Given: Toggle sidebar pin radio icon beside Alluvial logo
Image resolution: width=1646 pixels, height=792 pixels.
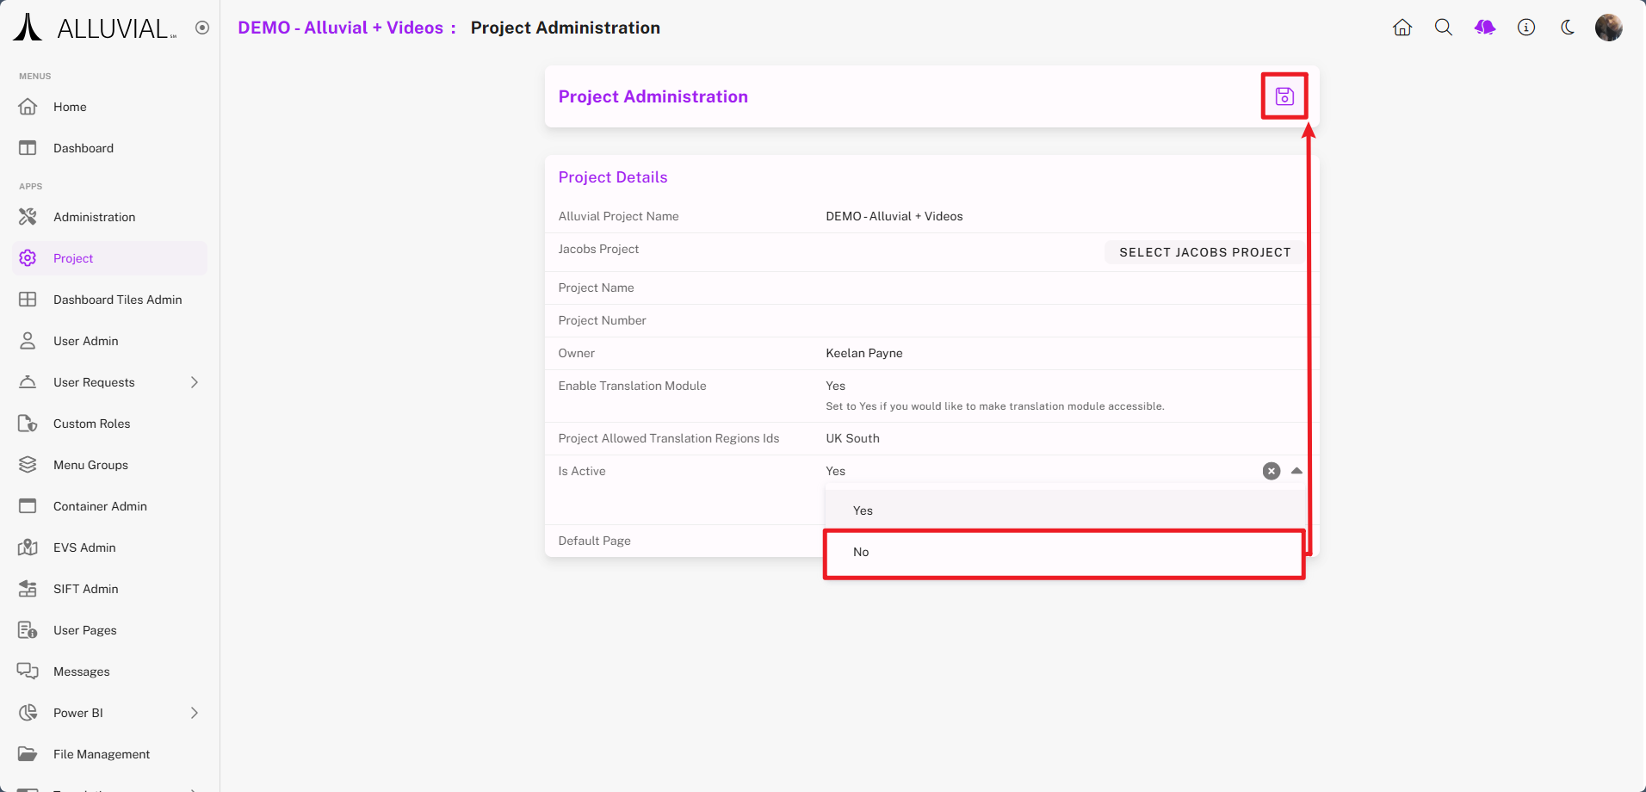Looking at the screenshot, I should [x=202, y=28].
